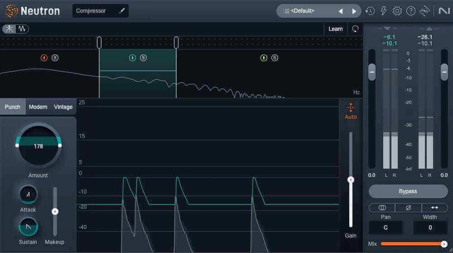Click the first crossover handle

[x=99, y=43]
